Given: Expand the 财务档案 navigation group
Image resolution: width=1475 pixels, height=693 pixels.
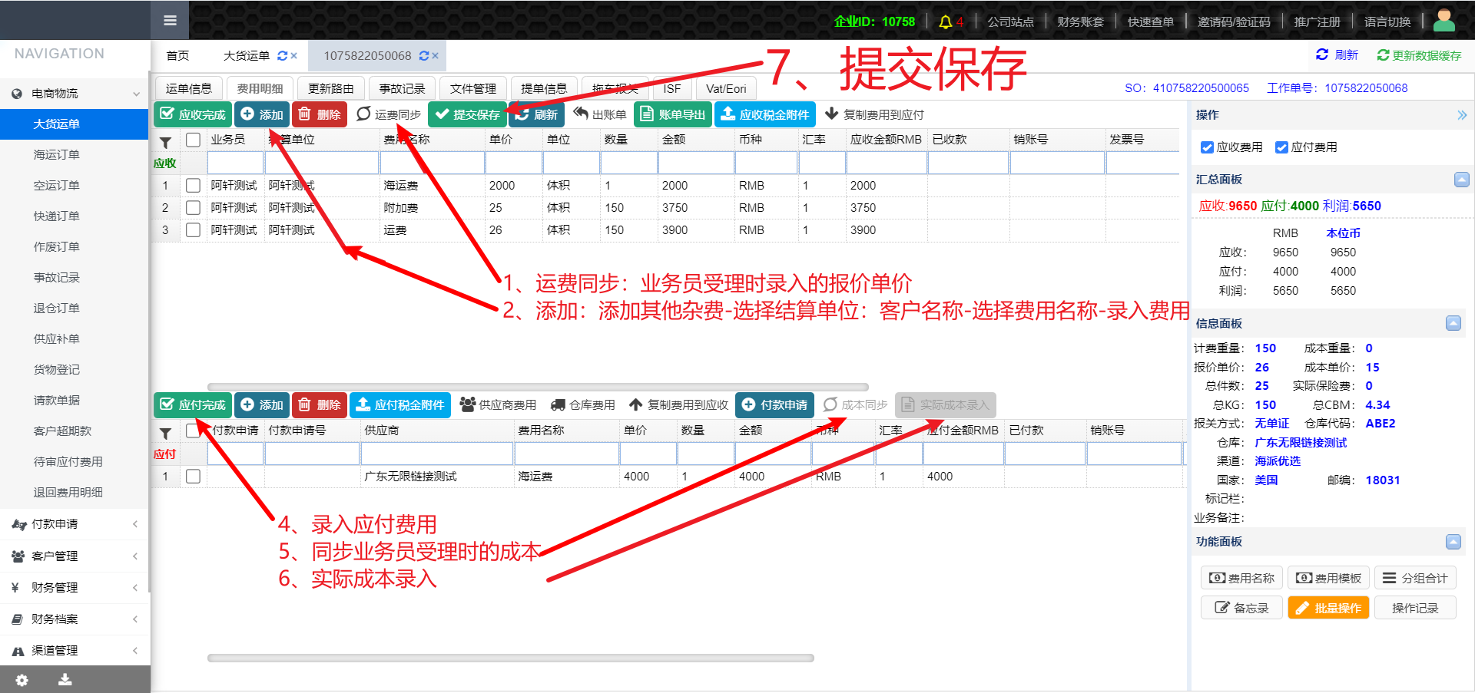Looking at the screenshot, I should pyautogui.click(x=75, y=619).
